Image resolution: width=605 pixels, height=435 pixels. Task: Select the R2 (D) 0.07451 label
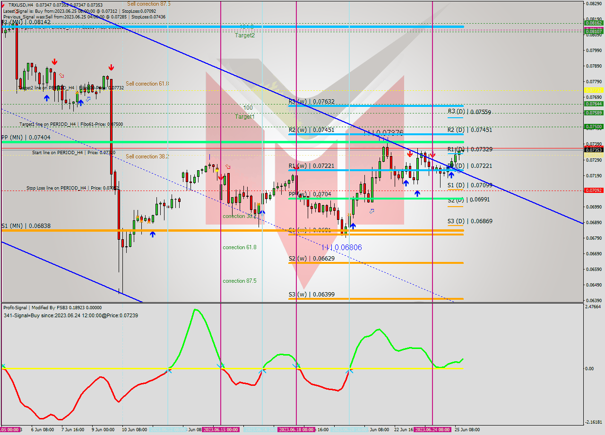point(470,130)
